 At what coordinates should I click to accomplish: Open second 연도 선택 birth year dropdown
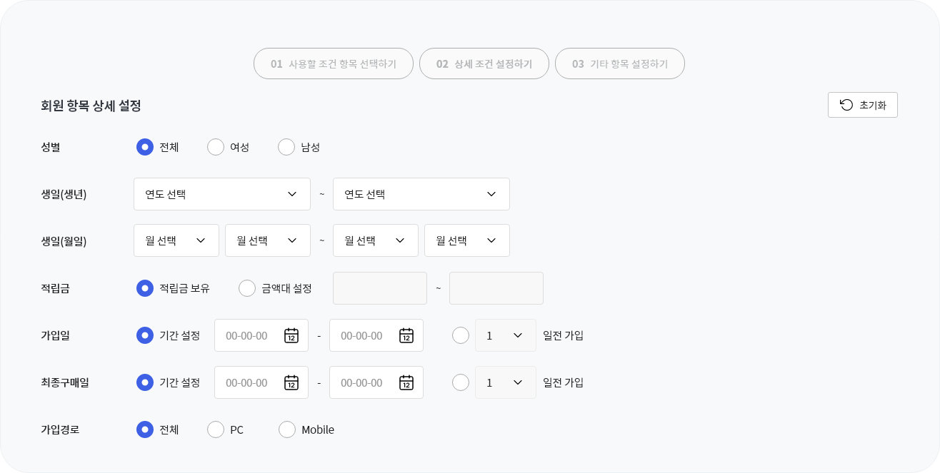[421, 194]
